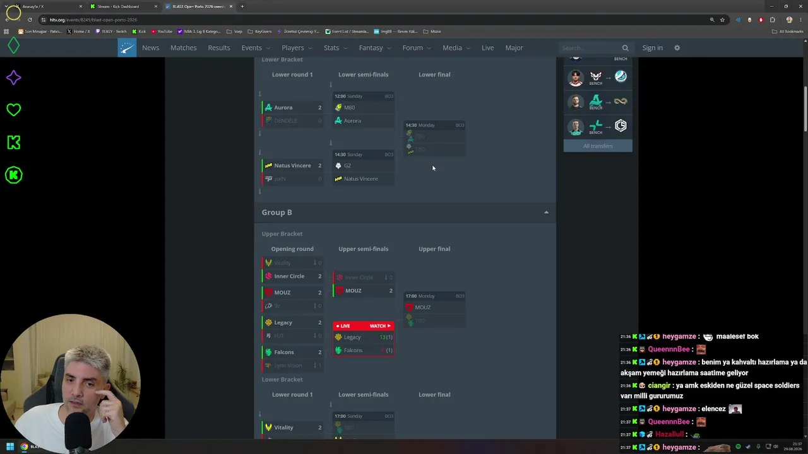The height and width of the screenshot is (454, 808).
Task: Open the News menu item
Action: click(x=150, y=48)
